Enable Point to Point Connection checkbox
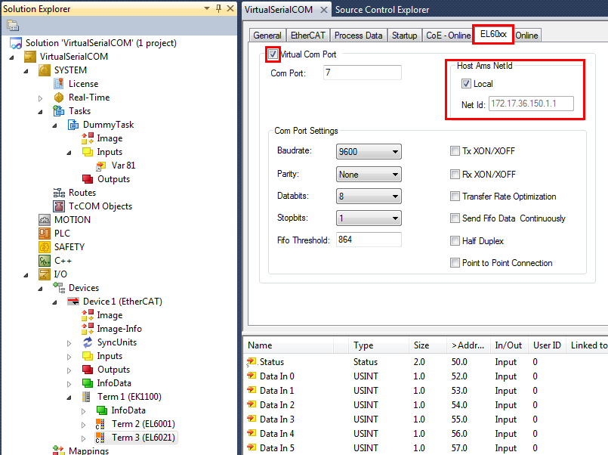608x455 pixels. [x=455, y=263]
